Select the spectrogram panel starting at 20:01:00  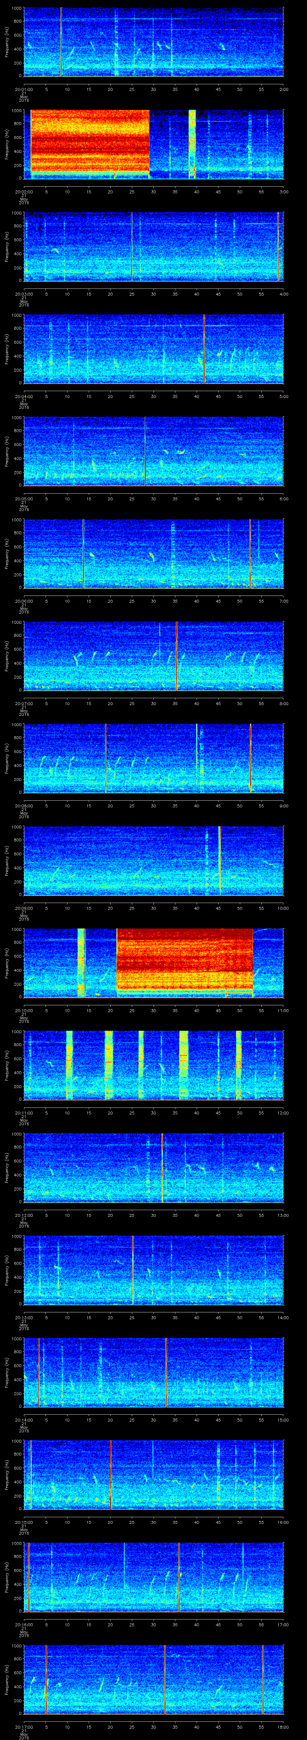(154, 42)
